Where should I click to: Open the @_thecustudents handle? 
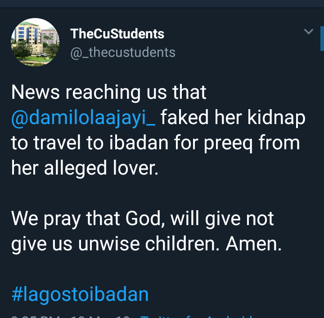[122, 52]
